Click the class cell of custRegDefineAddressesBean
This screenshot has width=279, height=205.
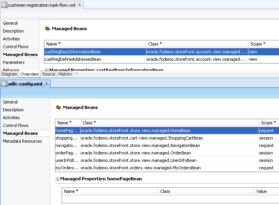pyautogui.click(x=197, y=59)
